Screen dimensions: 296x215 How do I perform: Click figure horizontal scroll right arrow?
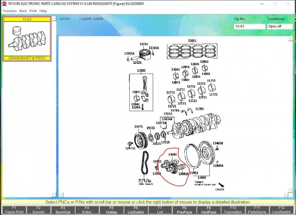[286, 195]
